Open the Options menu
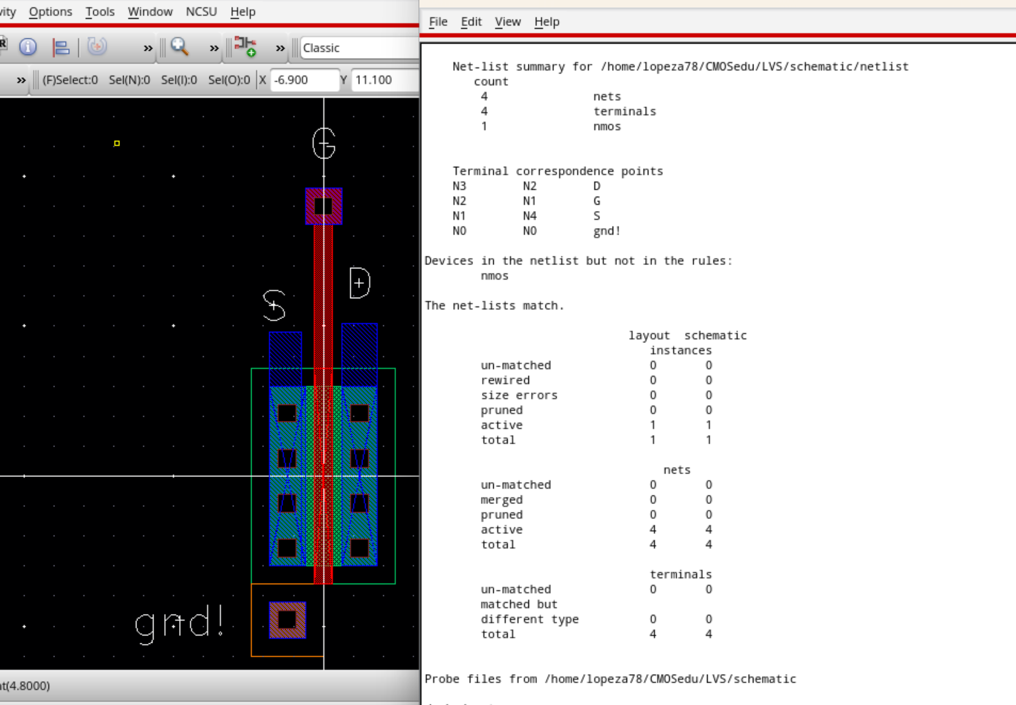 tap(50, 11)
